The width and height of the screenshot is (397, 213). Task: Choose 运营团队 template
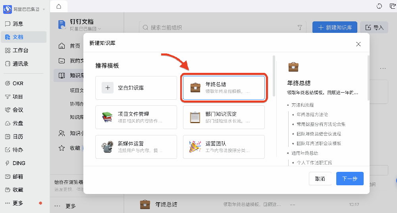click(x=224, y=147)
